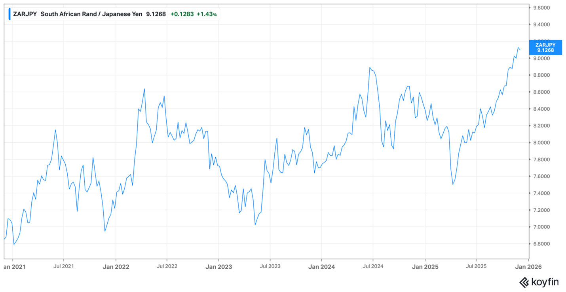Click the Jul 2024 x-axis label
The width and height of the screenshot is (566, 292).
coord(373,266)
